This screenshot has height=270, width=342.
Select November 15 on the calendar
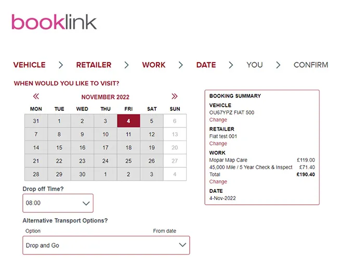pos(59,148)
